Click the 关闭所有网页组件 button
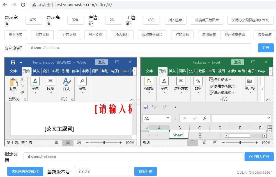 pos(25,171)
